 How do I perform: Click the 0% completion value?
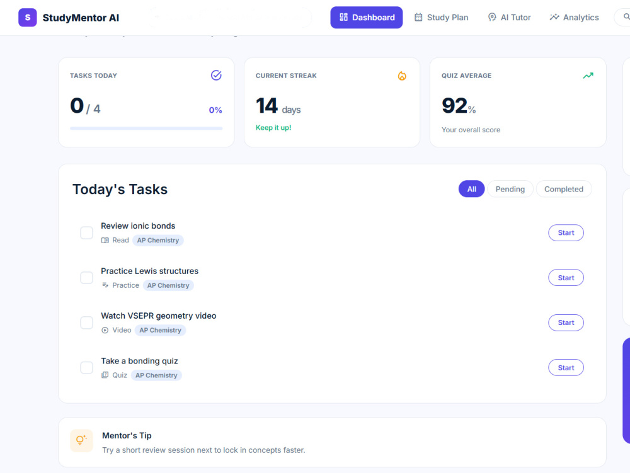215,110
